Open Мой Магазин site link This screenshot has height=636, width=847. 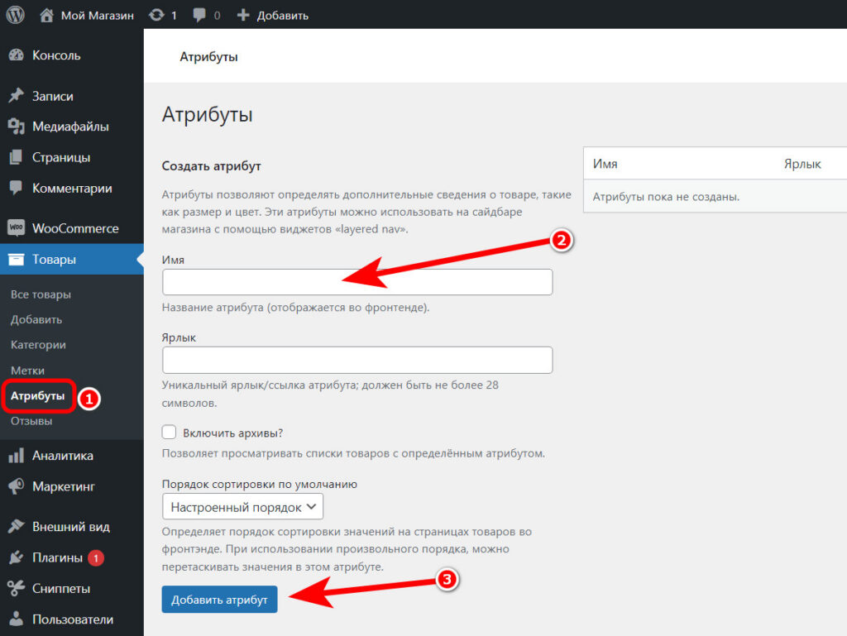(x=98, y=15)
